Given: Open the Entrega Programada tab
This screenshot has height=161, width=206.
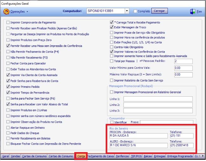Looking at the screenshot, I should click(180, 156).
